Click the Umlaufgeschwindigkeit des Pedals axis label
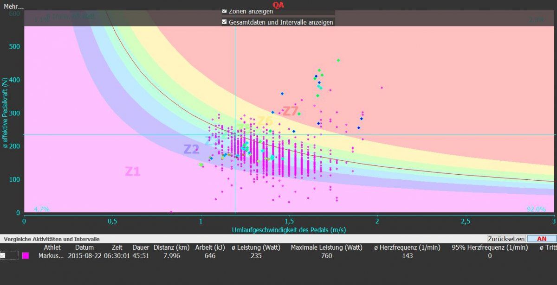 tap(289, 230)
